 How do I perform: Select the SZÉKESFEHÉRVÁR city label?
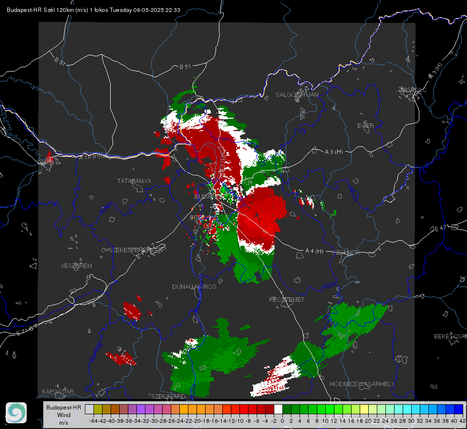(136, 250)
